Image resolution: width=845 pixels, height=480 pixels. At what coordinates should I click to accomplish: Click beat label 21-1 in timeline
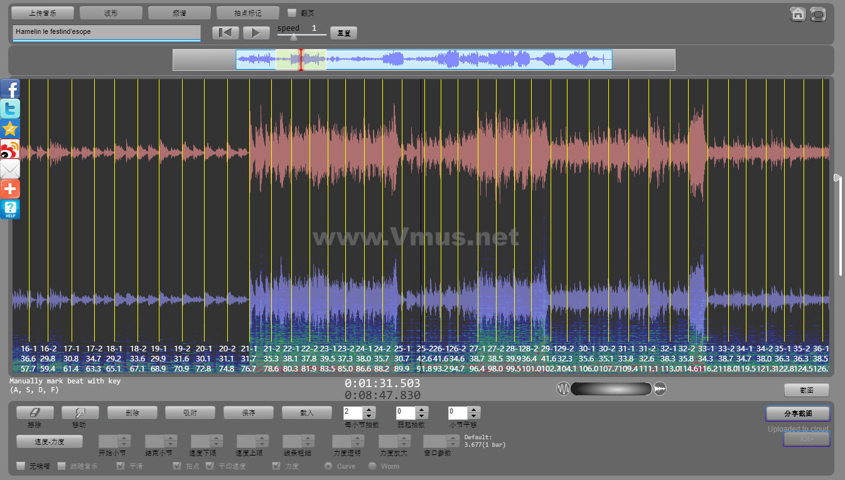pos(249,348)
